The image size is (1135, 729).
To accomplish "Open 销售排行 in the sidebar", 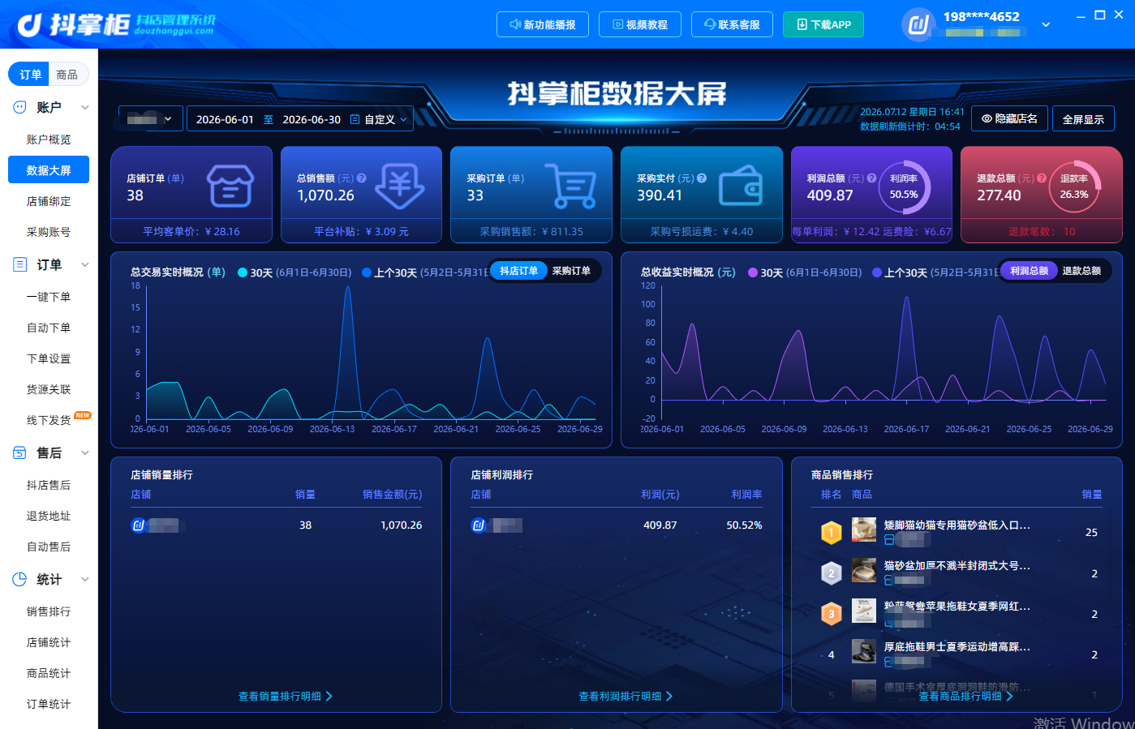I will click(x=49, y=611).
